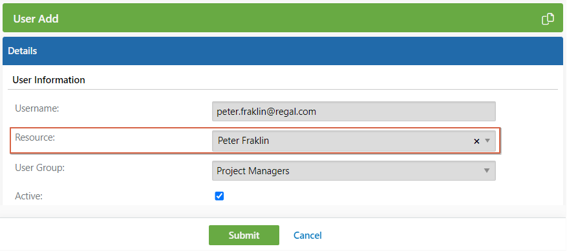Screen dimensions: 567x251
Task: Click the divider line under User Information
Action: (283, 89)
